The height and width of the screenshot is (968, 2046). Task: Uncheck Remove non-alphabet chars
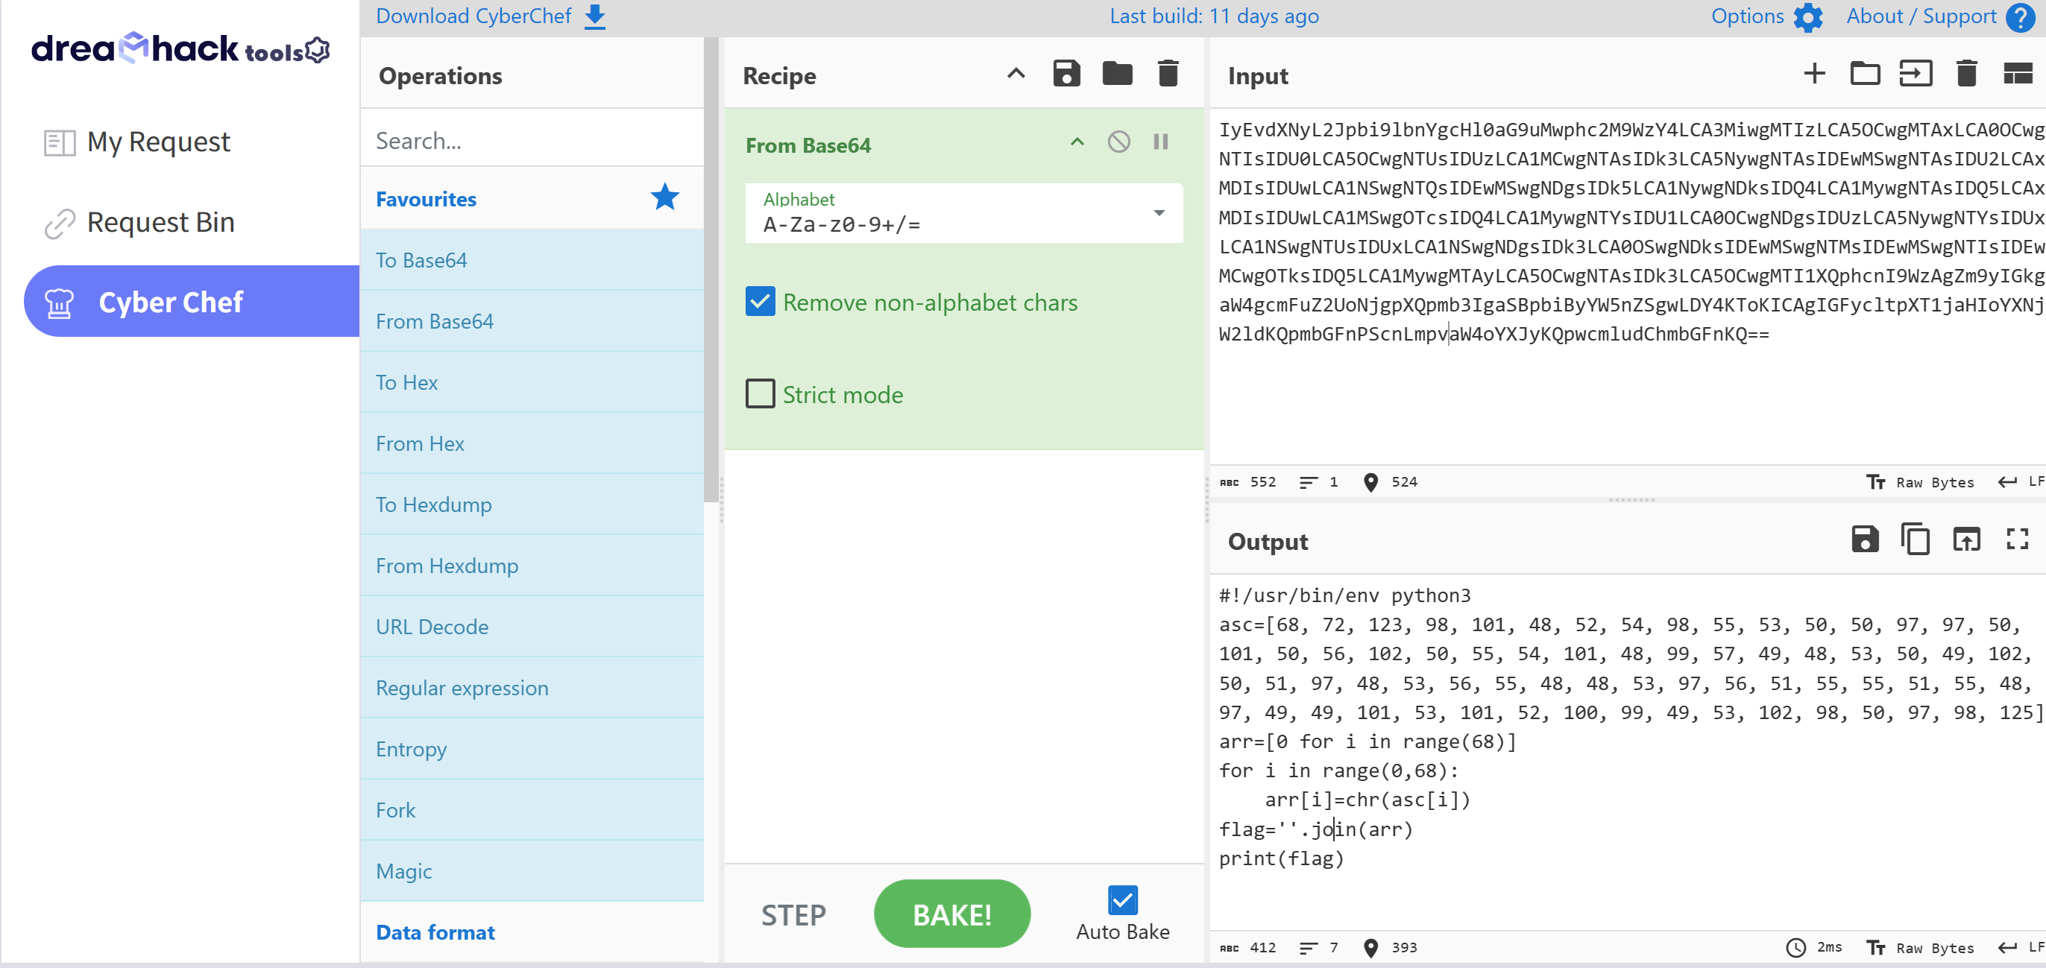760,302
